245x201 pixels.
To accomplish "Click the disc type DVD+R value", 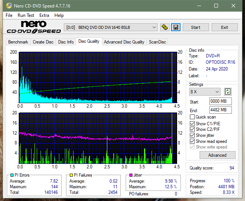I will [213, 56].
